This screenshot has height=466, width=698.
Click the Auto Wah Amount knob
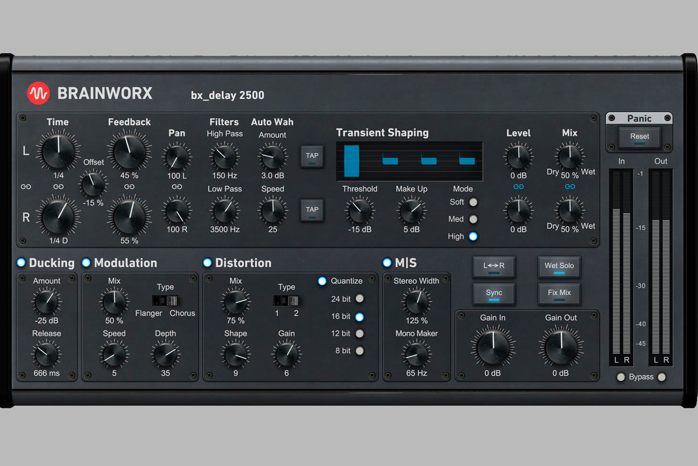(273, 157)
